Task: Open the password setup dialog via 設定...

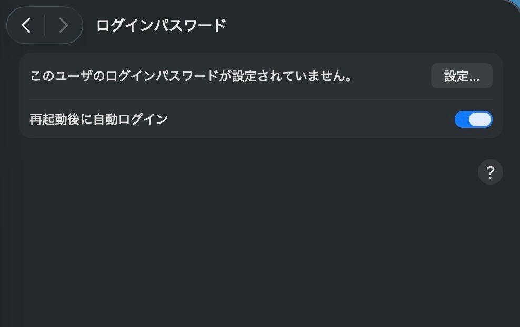Action: pos(462,76)
